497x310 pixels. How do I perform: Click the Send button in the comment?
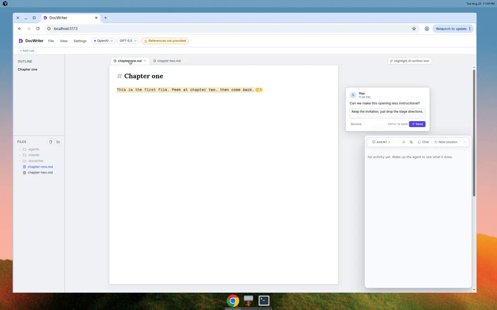(417, 124)
